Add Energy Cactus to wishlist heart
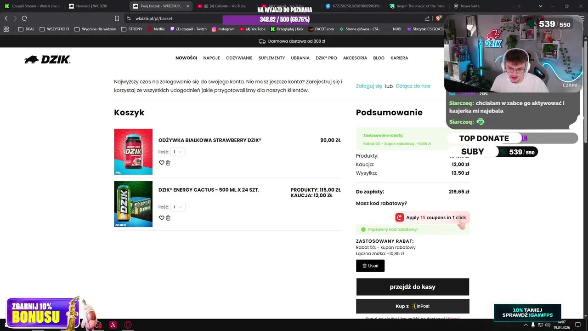The height and width of the screenshot is (331, 588). tap(161, 218)
